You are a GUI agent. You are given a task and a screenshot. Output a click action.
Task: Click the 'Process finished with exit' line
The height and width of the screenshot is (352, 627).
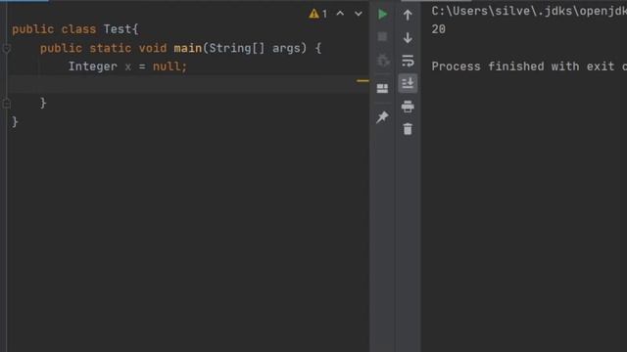(529, 66)
